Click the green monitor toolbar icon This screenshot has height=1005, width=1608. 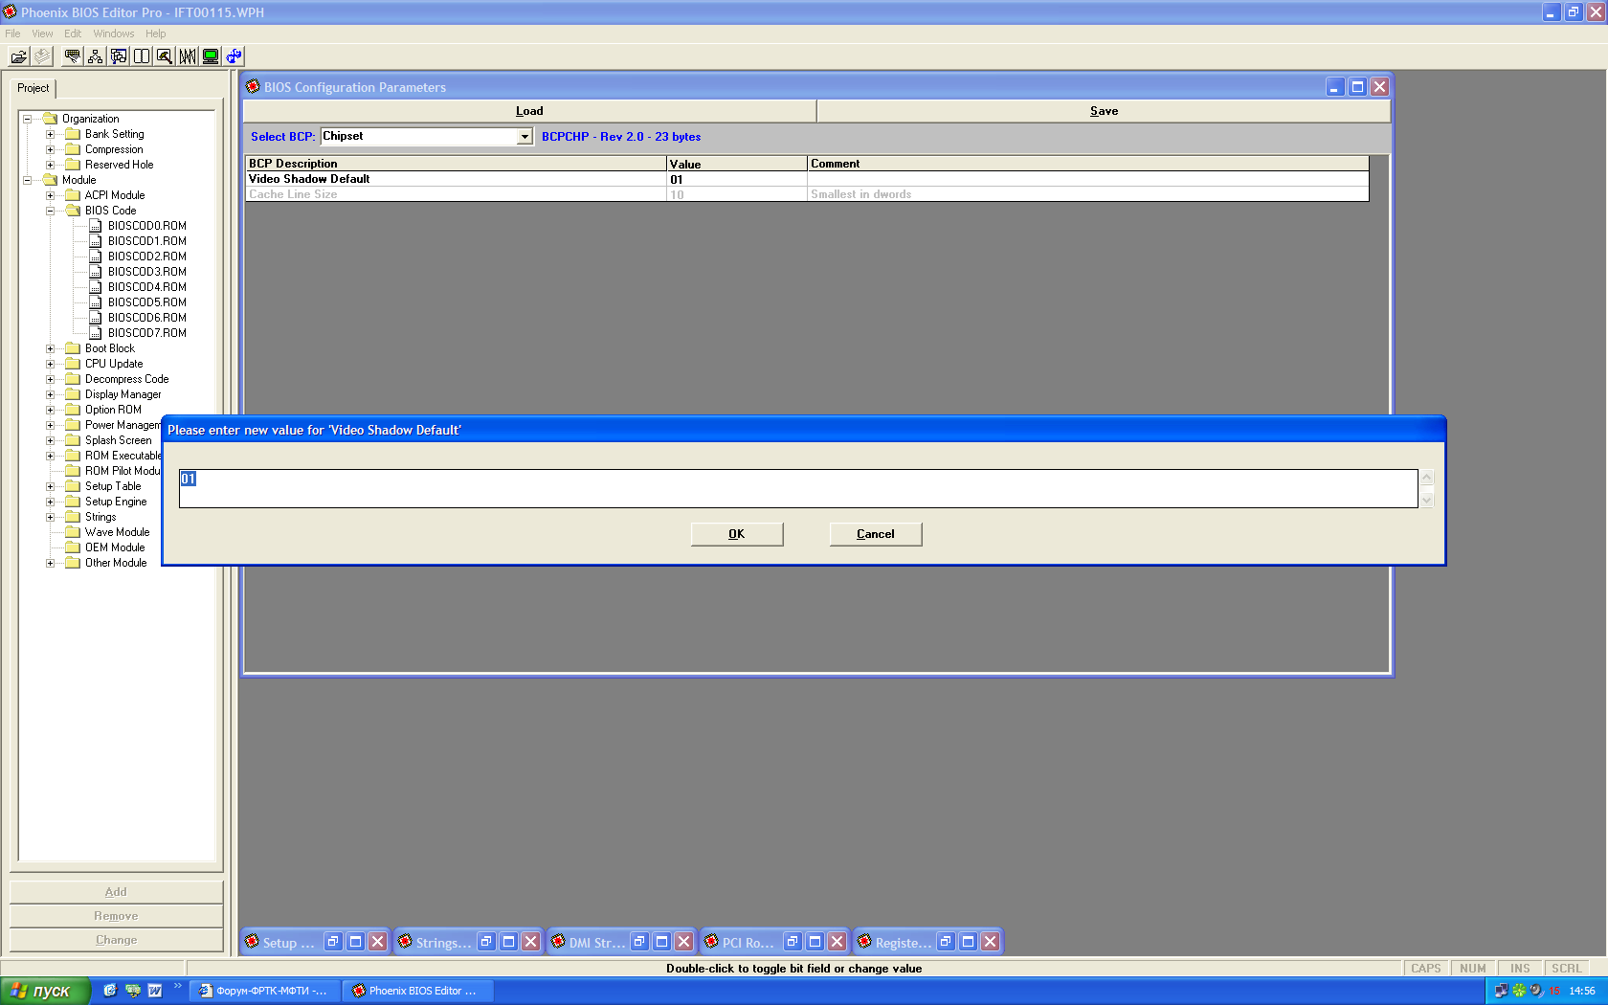(x=211, y=56)
